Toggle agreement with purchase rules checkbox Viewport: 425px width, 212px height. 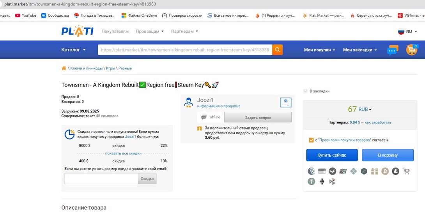[x=311, y=140]
